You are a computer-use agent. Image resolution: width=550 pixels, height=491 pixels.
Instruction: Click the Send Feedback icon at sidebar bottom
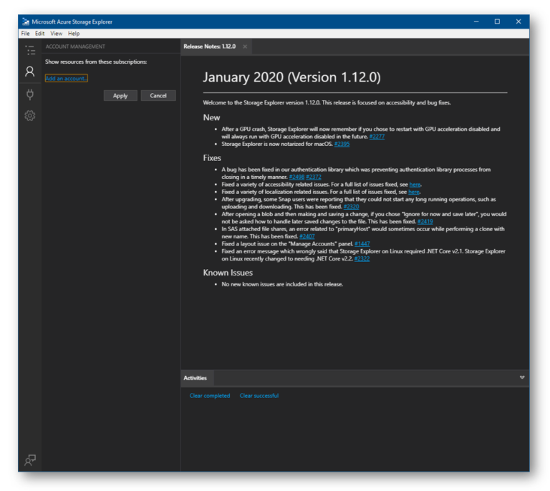(x=30, y=460)
